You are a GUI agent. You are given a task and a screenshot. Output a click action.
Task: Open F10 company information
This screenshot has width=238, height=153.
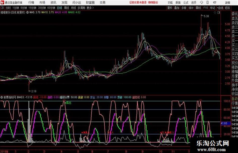tap(206, 8)
